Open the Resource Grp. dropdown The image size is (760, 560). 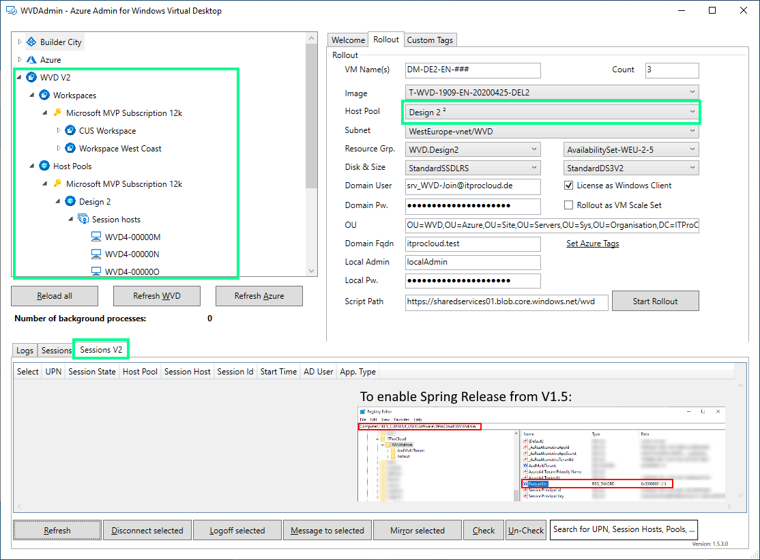(473, 149)
